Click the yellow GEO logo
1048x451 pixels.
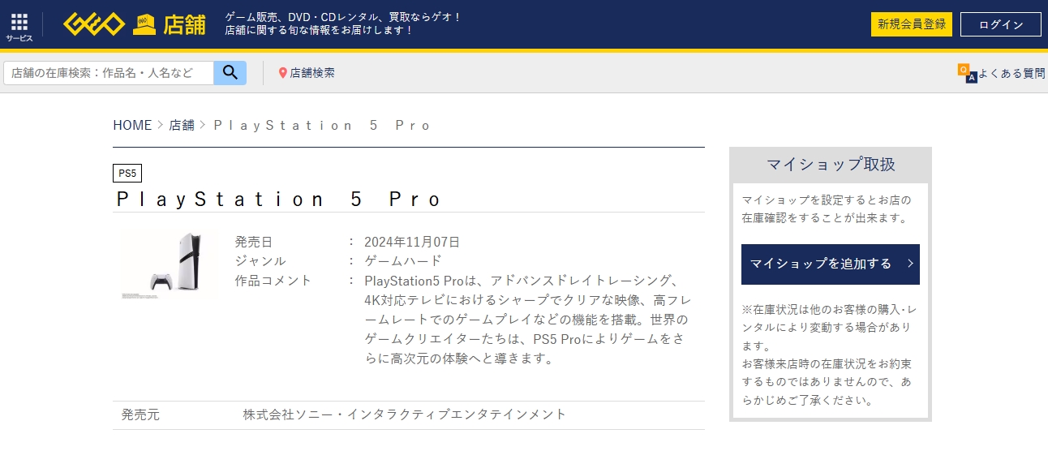coord(94,24)
